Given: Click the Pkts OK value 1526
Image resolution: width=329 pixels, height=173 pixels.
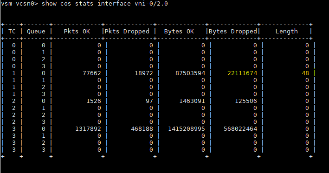Looking at the screenshot, I should point(94,101).
